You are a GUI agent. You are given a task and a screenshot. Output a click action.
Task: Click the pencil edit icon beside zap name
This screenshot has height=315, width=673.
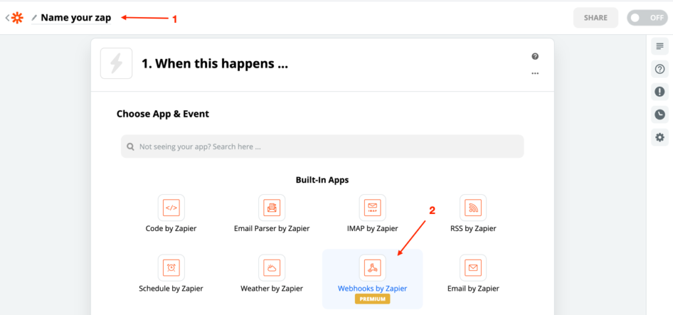[x=34, y=18]
